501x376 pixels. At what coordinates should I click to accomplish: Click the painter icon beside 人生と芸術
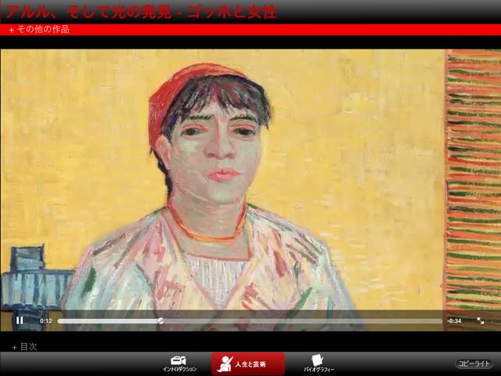pyautogui.click(x=225, y=363)
